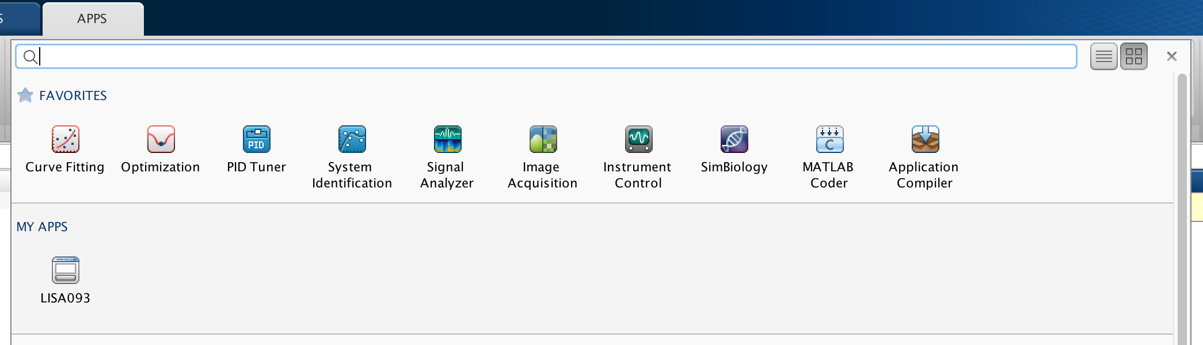Launch the Optimization app
The height and width of the screenshot is (345, 1203).
click(x=161, y=140)
